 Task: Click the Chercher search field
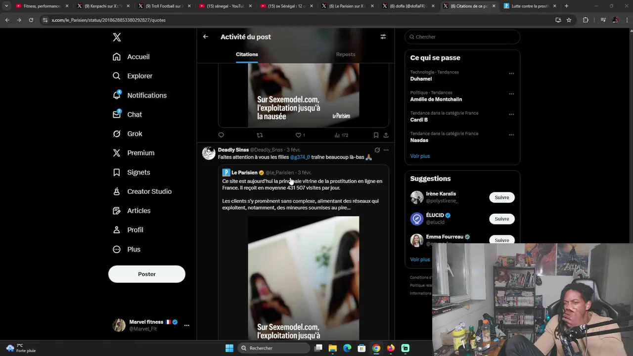[462, 37]
